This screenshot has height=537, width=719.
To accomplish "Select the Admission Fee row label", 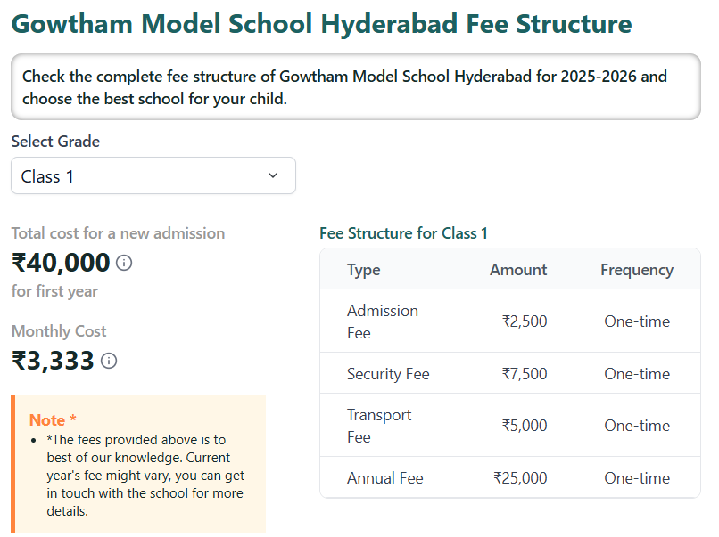I will tap(383, 321).
